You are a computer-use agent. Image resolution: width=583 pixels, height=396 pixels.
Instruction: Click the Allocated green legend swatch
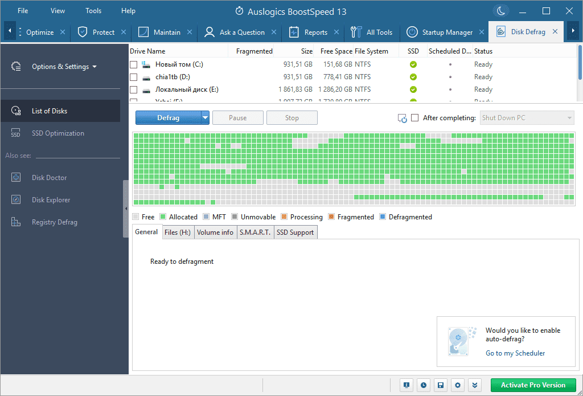162,217
